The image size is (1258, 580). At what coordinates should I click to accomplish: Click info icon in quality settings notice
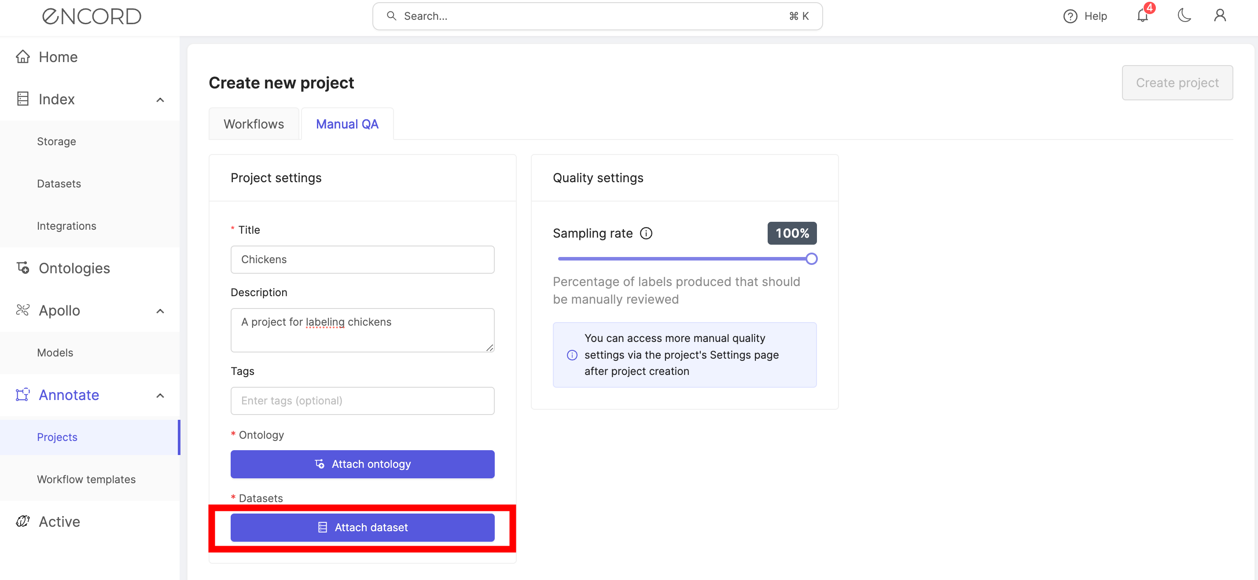pos(572,355)
